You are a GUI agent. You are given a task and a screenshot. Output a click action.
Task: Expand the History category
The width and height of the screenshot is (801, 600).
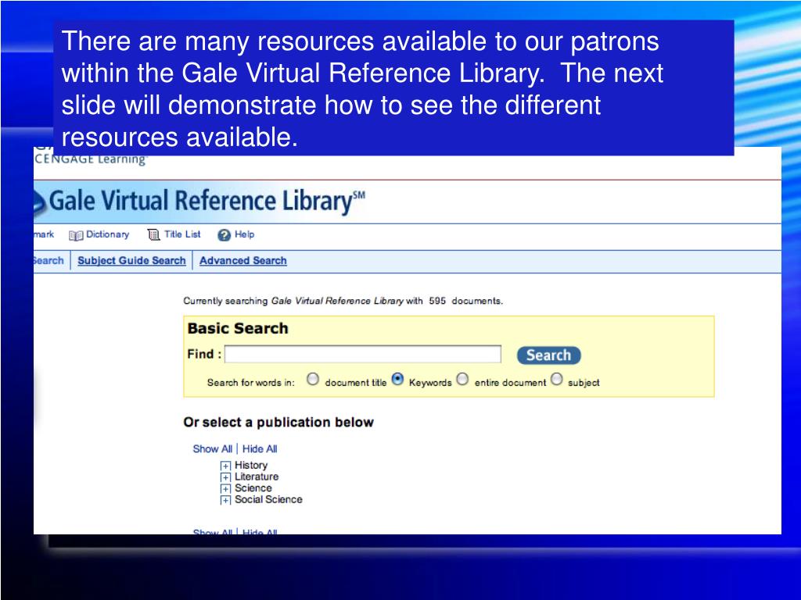click(225, 466)
